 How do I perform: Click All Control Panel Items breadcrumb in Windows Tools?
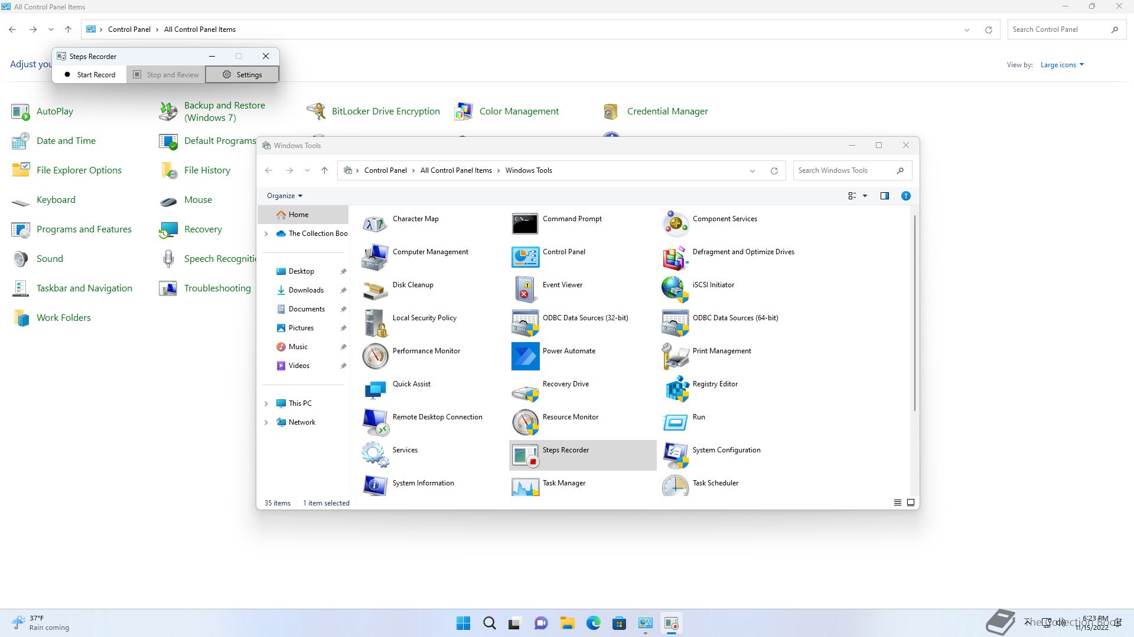[x=455, y=170]
